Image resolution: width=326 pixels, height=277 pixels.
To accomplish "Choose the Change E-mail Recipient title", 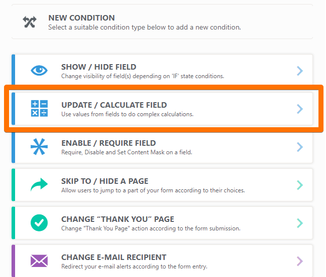I will pyautogui.click(x=114, y=257).
